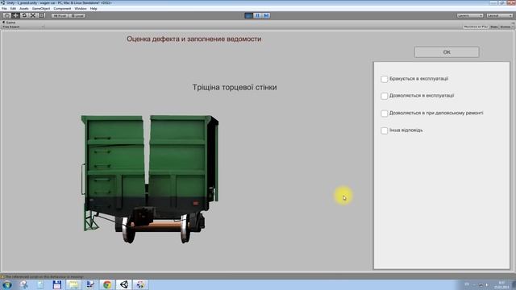
Task: Open the colorful pinwheel taskbar icon
Action: (x=140, y=284)
